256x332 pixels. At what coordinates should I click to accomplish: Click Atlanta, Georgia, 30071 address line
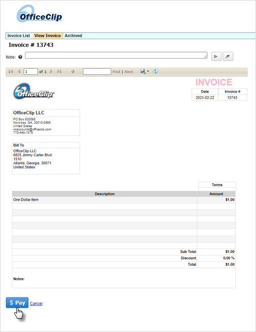tap(32, 163)
